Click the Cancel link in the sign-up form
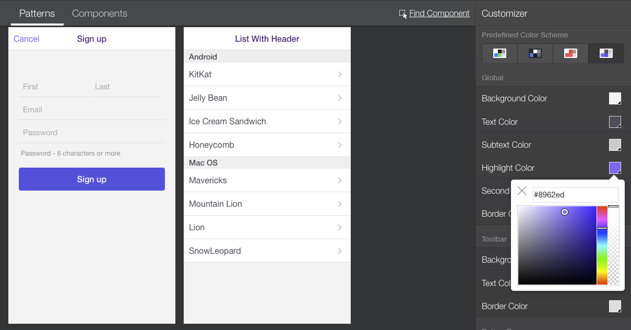The height and width of the screenshot is (330, 631). click(x=27, y=39)
